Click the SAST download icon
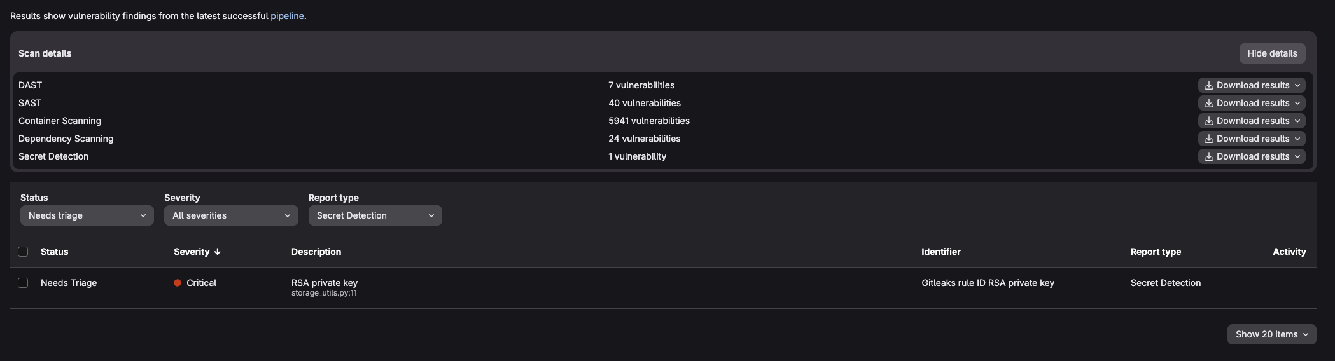This screenshot has width=1335, height=361. [1208, 103]
